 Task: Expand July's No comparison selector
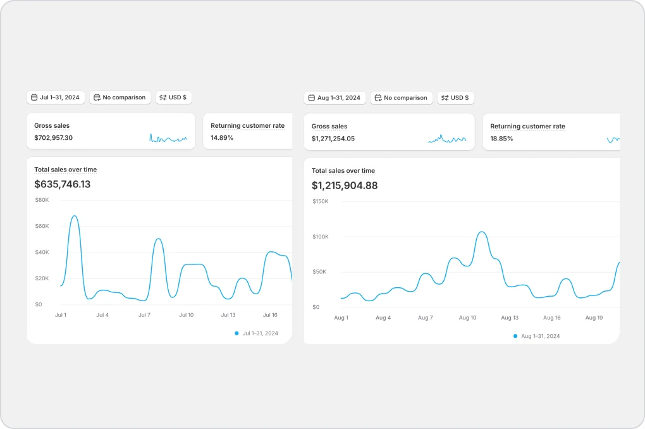pyautogui.click(x=120, y=97)
